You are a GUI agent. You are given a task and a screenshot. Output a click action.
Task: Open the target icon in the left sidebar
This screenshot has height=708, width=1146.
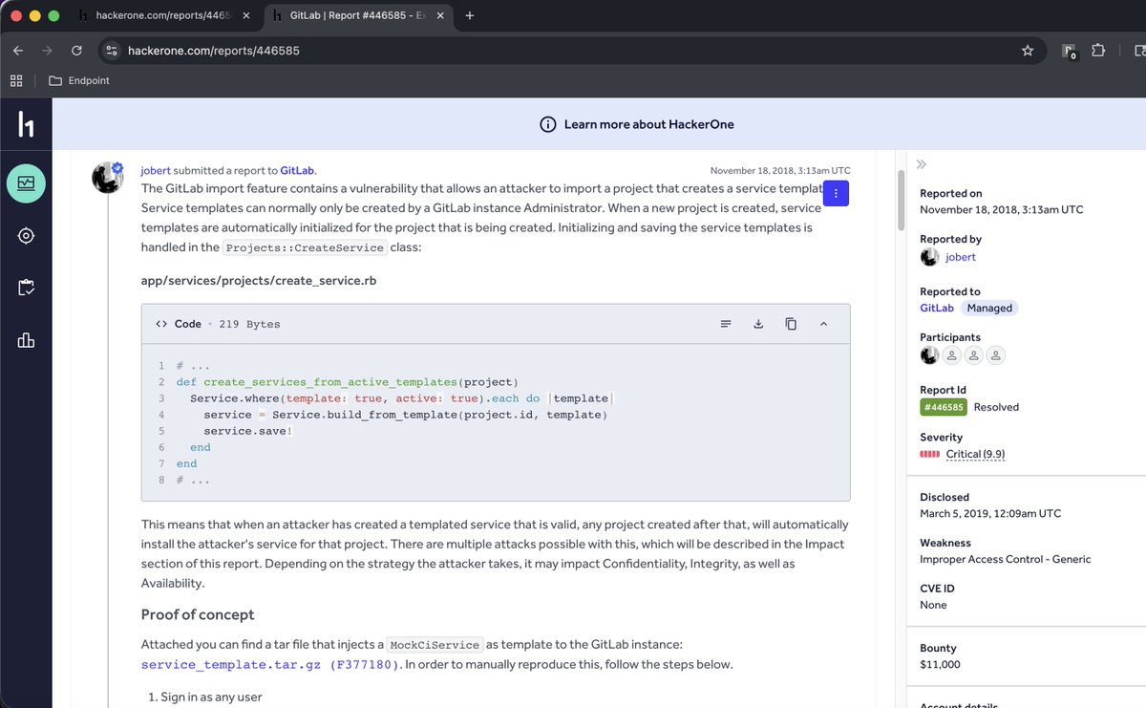point(26,235)
